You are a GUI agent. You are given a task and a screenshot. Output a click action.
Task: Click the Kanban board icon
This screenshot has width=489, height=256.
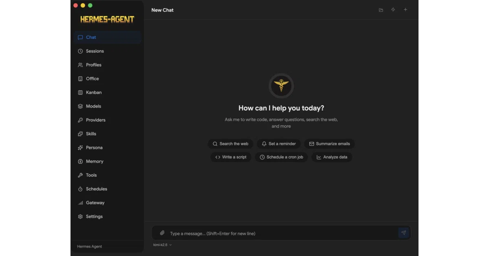[x=80, y=93]
